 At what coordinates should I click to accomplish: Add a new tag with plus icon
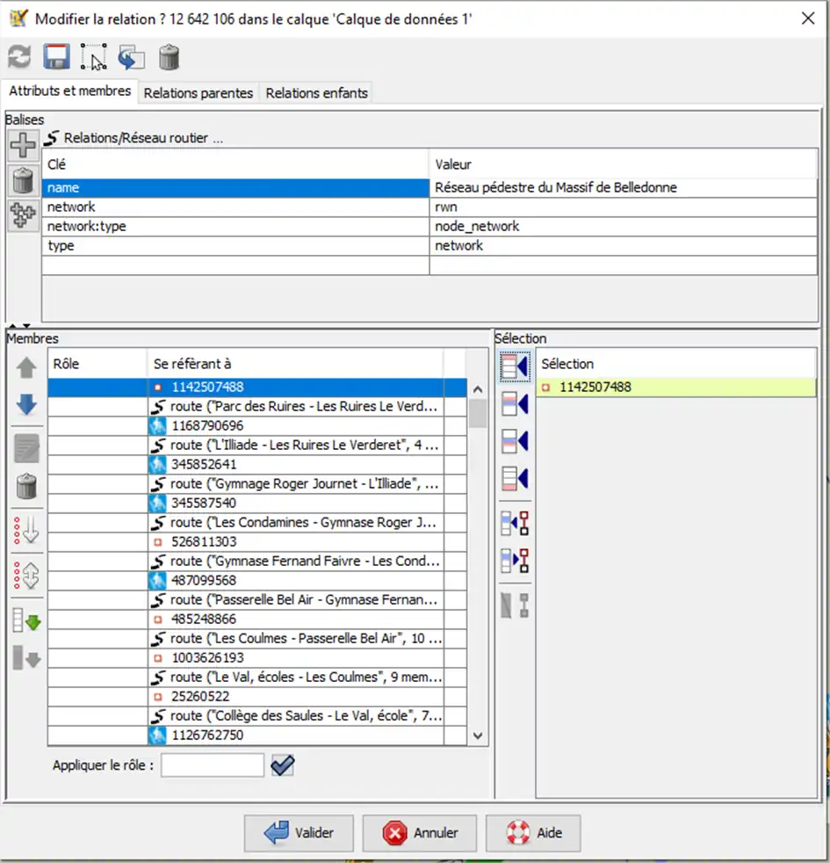[x=23, y=145]
